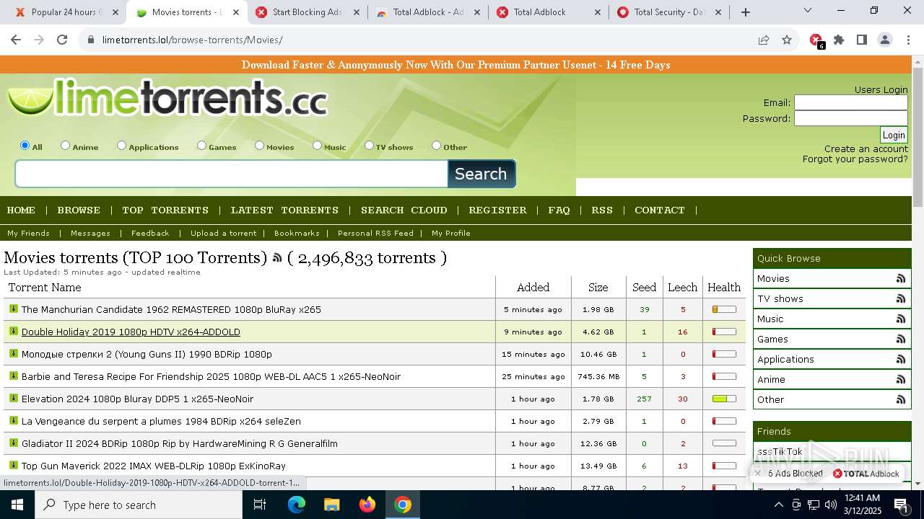Show hidden system tray icons chevron
This screenshot has height=519, width=924.
click(778, 505)
